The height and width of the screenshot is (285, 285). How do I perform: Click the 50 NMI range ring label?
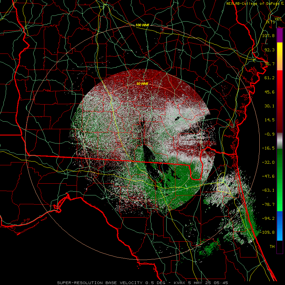click(142, 84)
